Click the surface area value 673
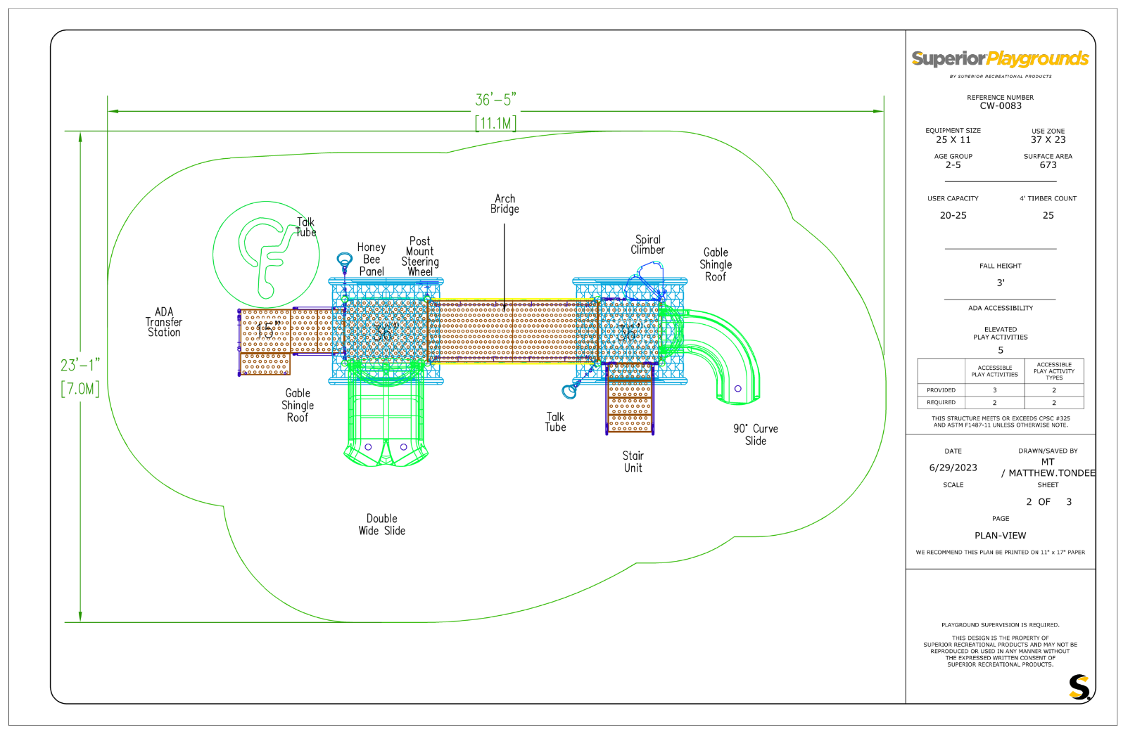This screenshot has height=734, width=1135. (1048, 165)
